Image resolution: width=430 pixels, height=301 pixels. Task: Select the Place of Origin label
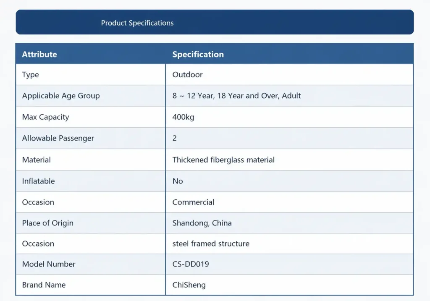pos(48,223)
